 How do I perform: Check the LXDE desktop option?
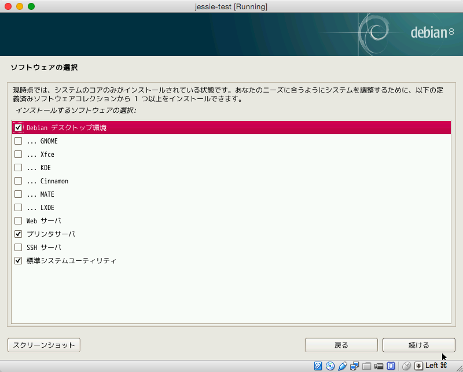(19, 207)
